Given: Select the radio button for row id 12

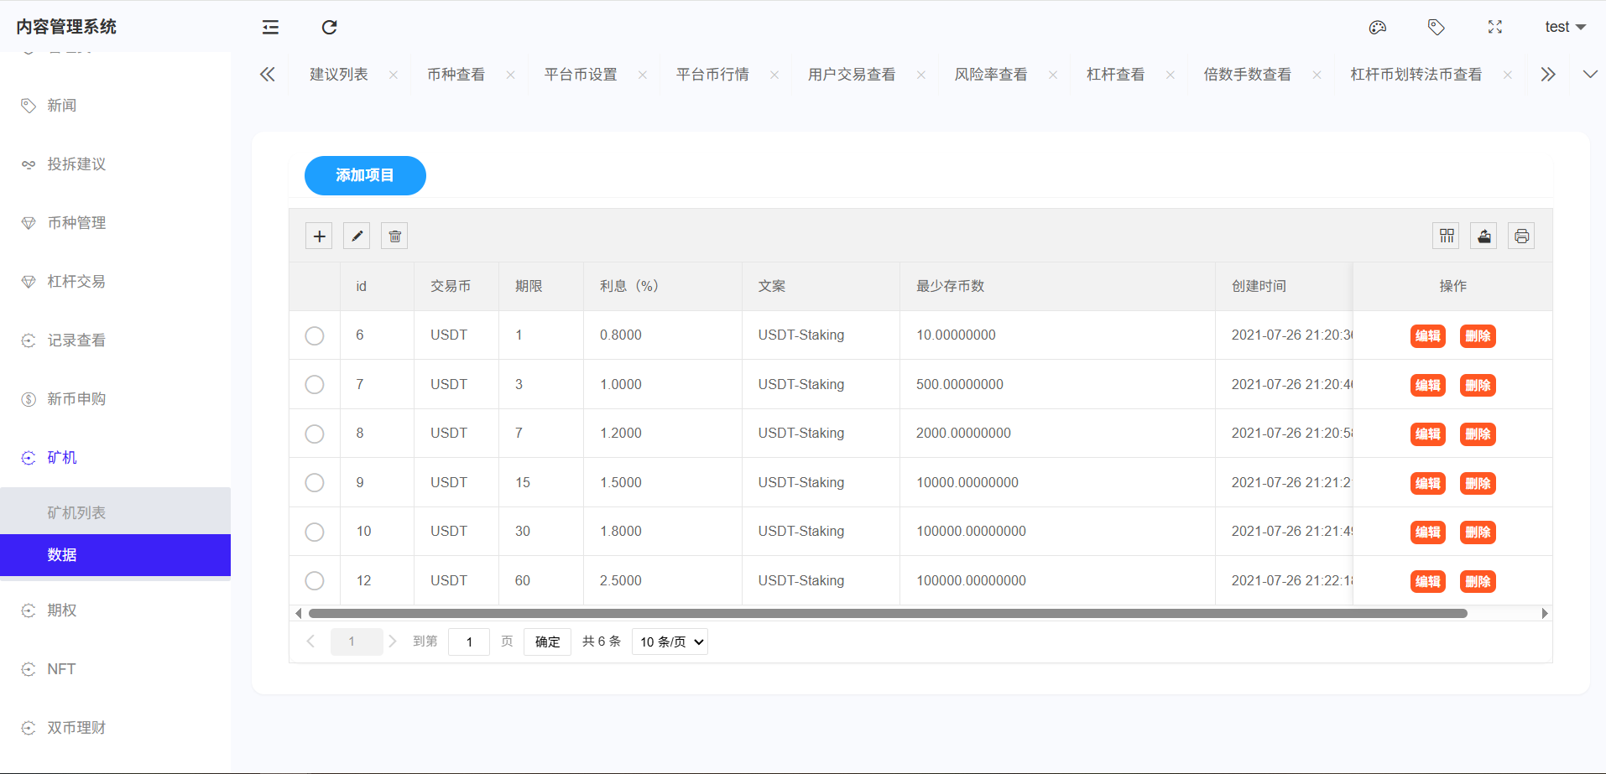Looking at the screenshot, I should (x=315, y=581).
